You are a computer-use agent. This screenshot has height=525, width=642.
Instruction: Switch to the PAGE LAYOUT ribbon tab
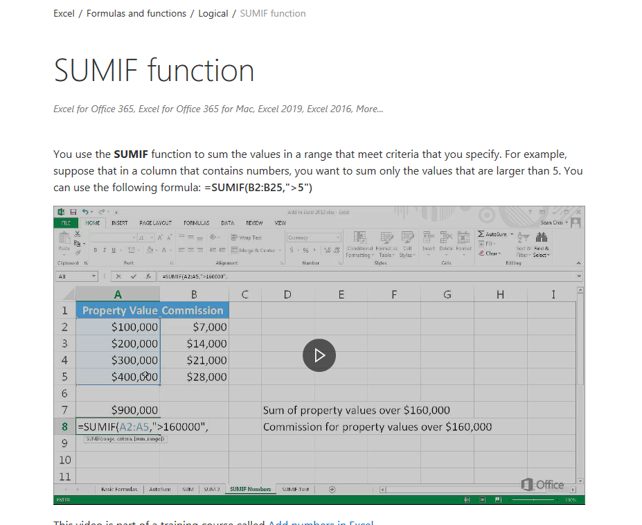tap(155, 223)
